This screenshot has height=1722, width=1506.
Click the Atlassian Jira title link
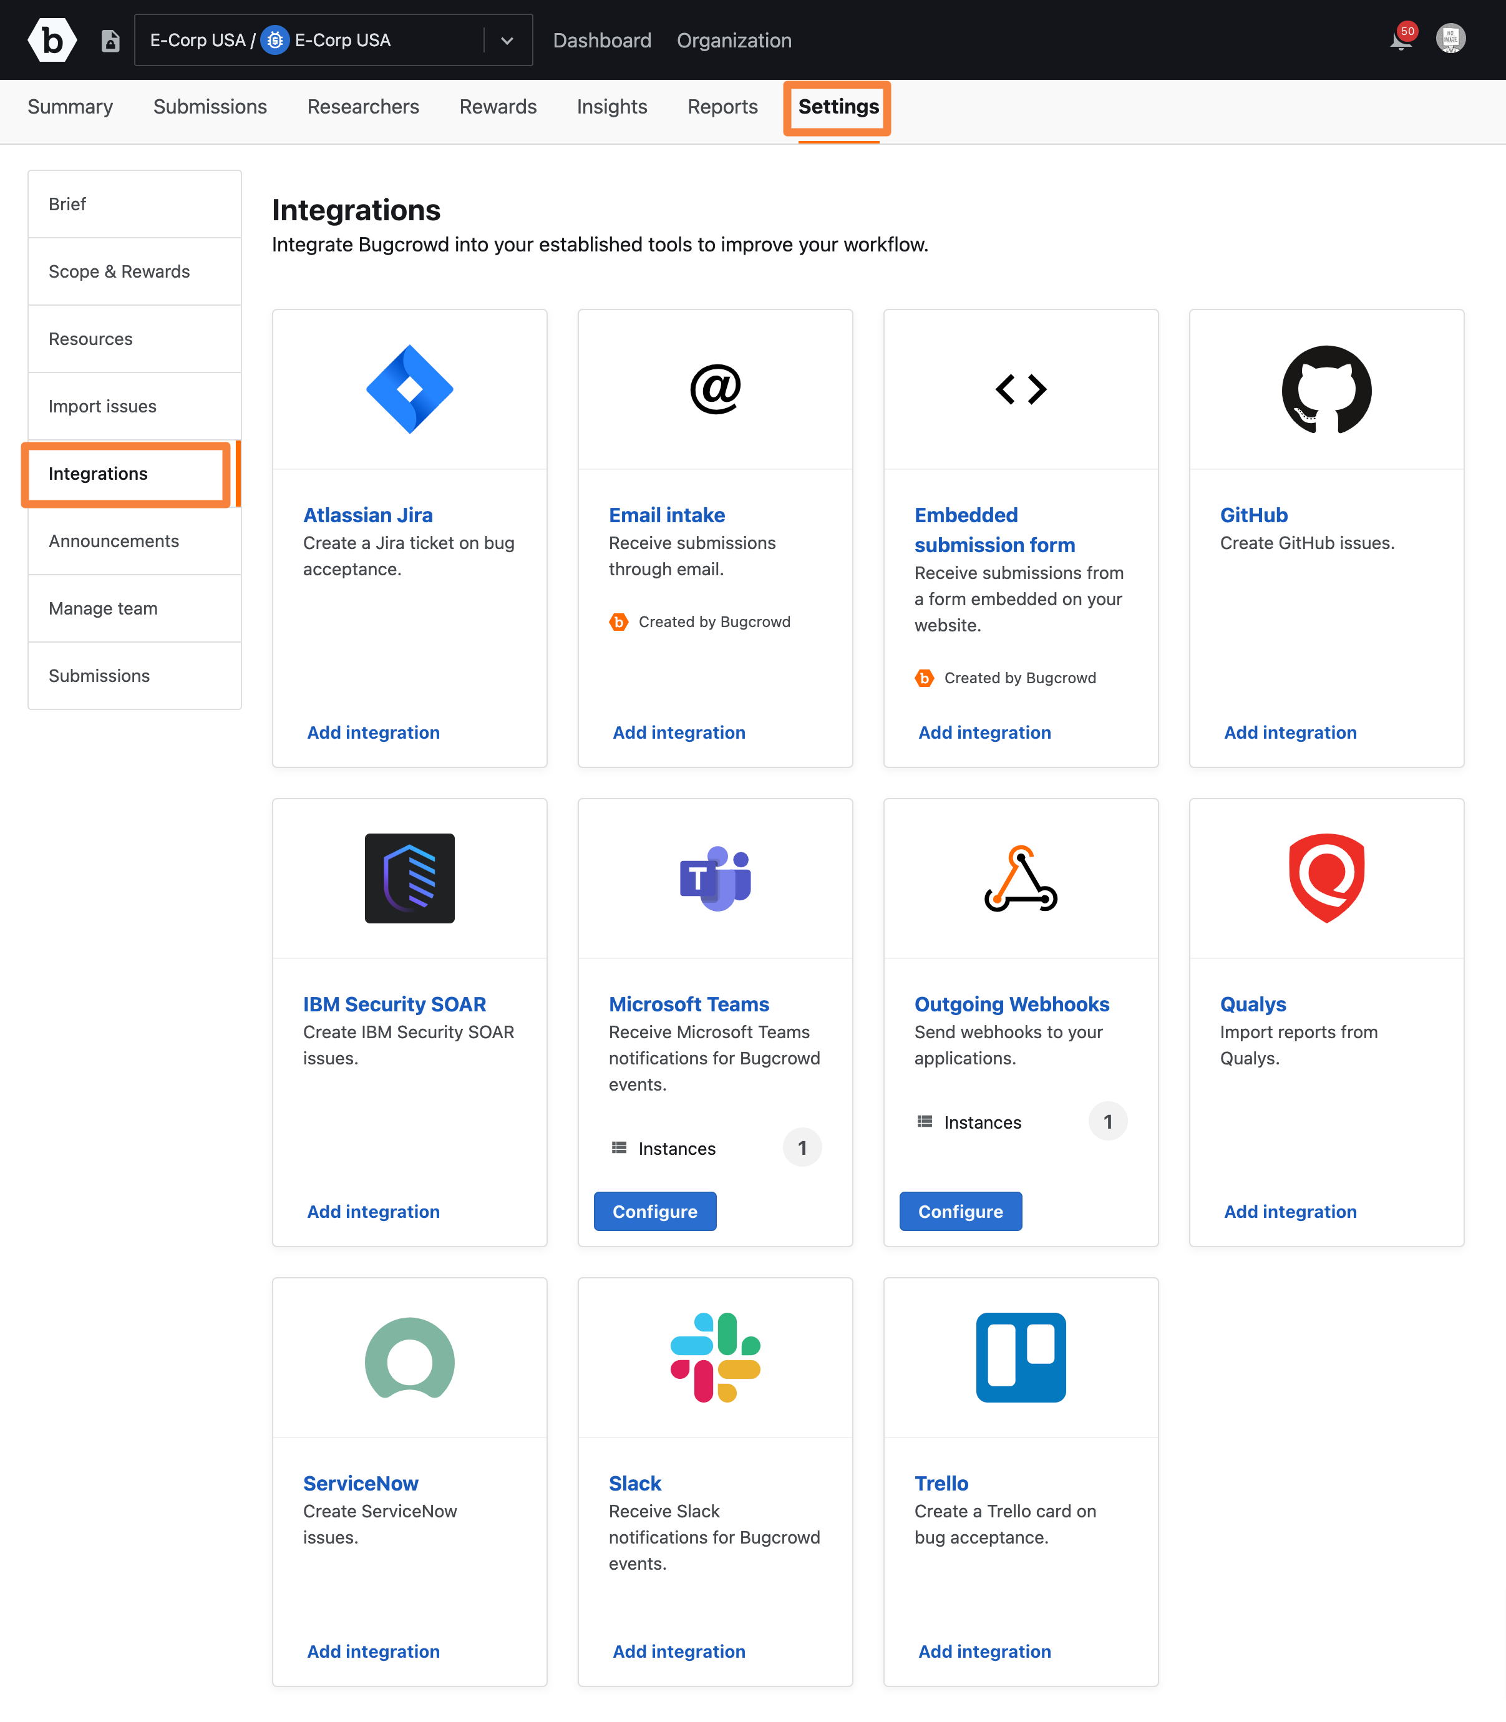tap(368, 515)
